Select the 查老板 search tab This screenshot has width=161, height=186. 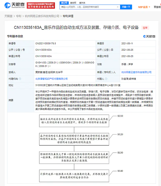73,3
